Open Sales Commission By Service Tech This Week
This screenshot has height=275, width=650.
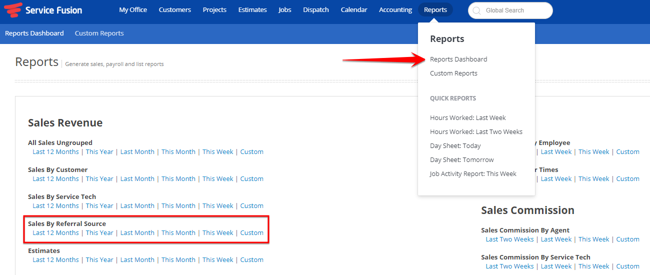594,266
